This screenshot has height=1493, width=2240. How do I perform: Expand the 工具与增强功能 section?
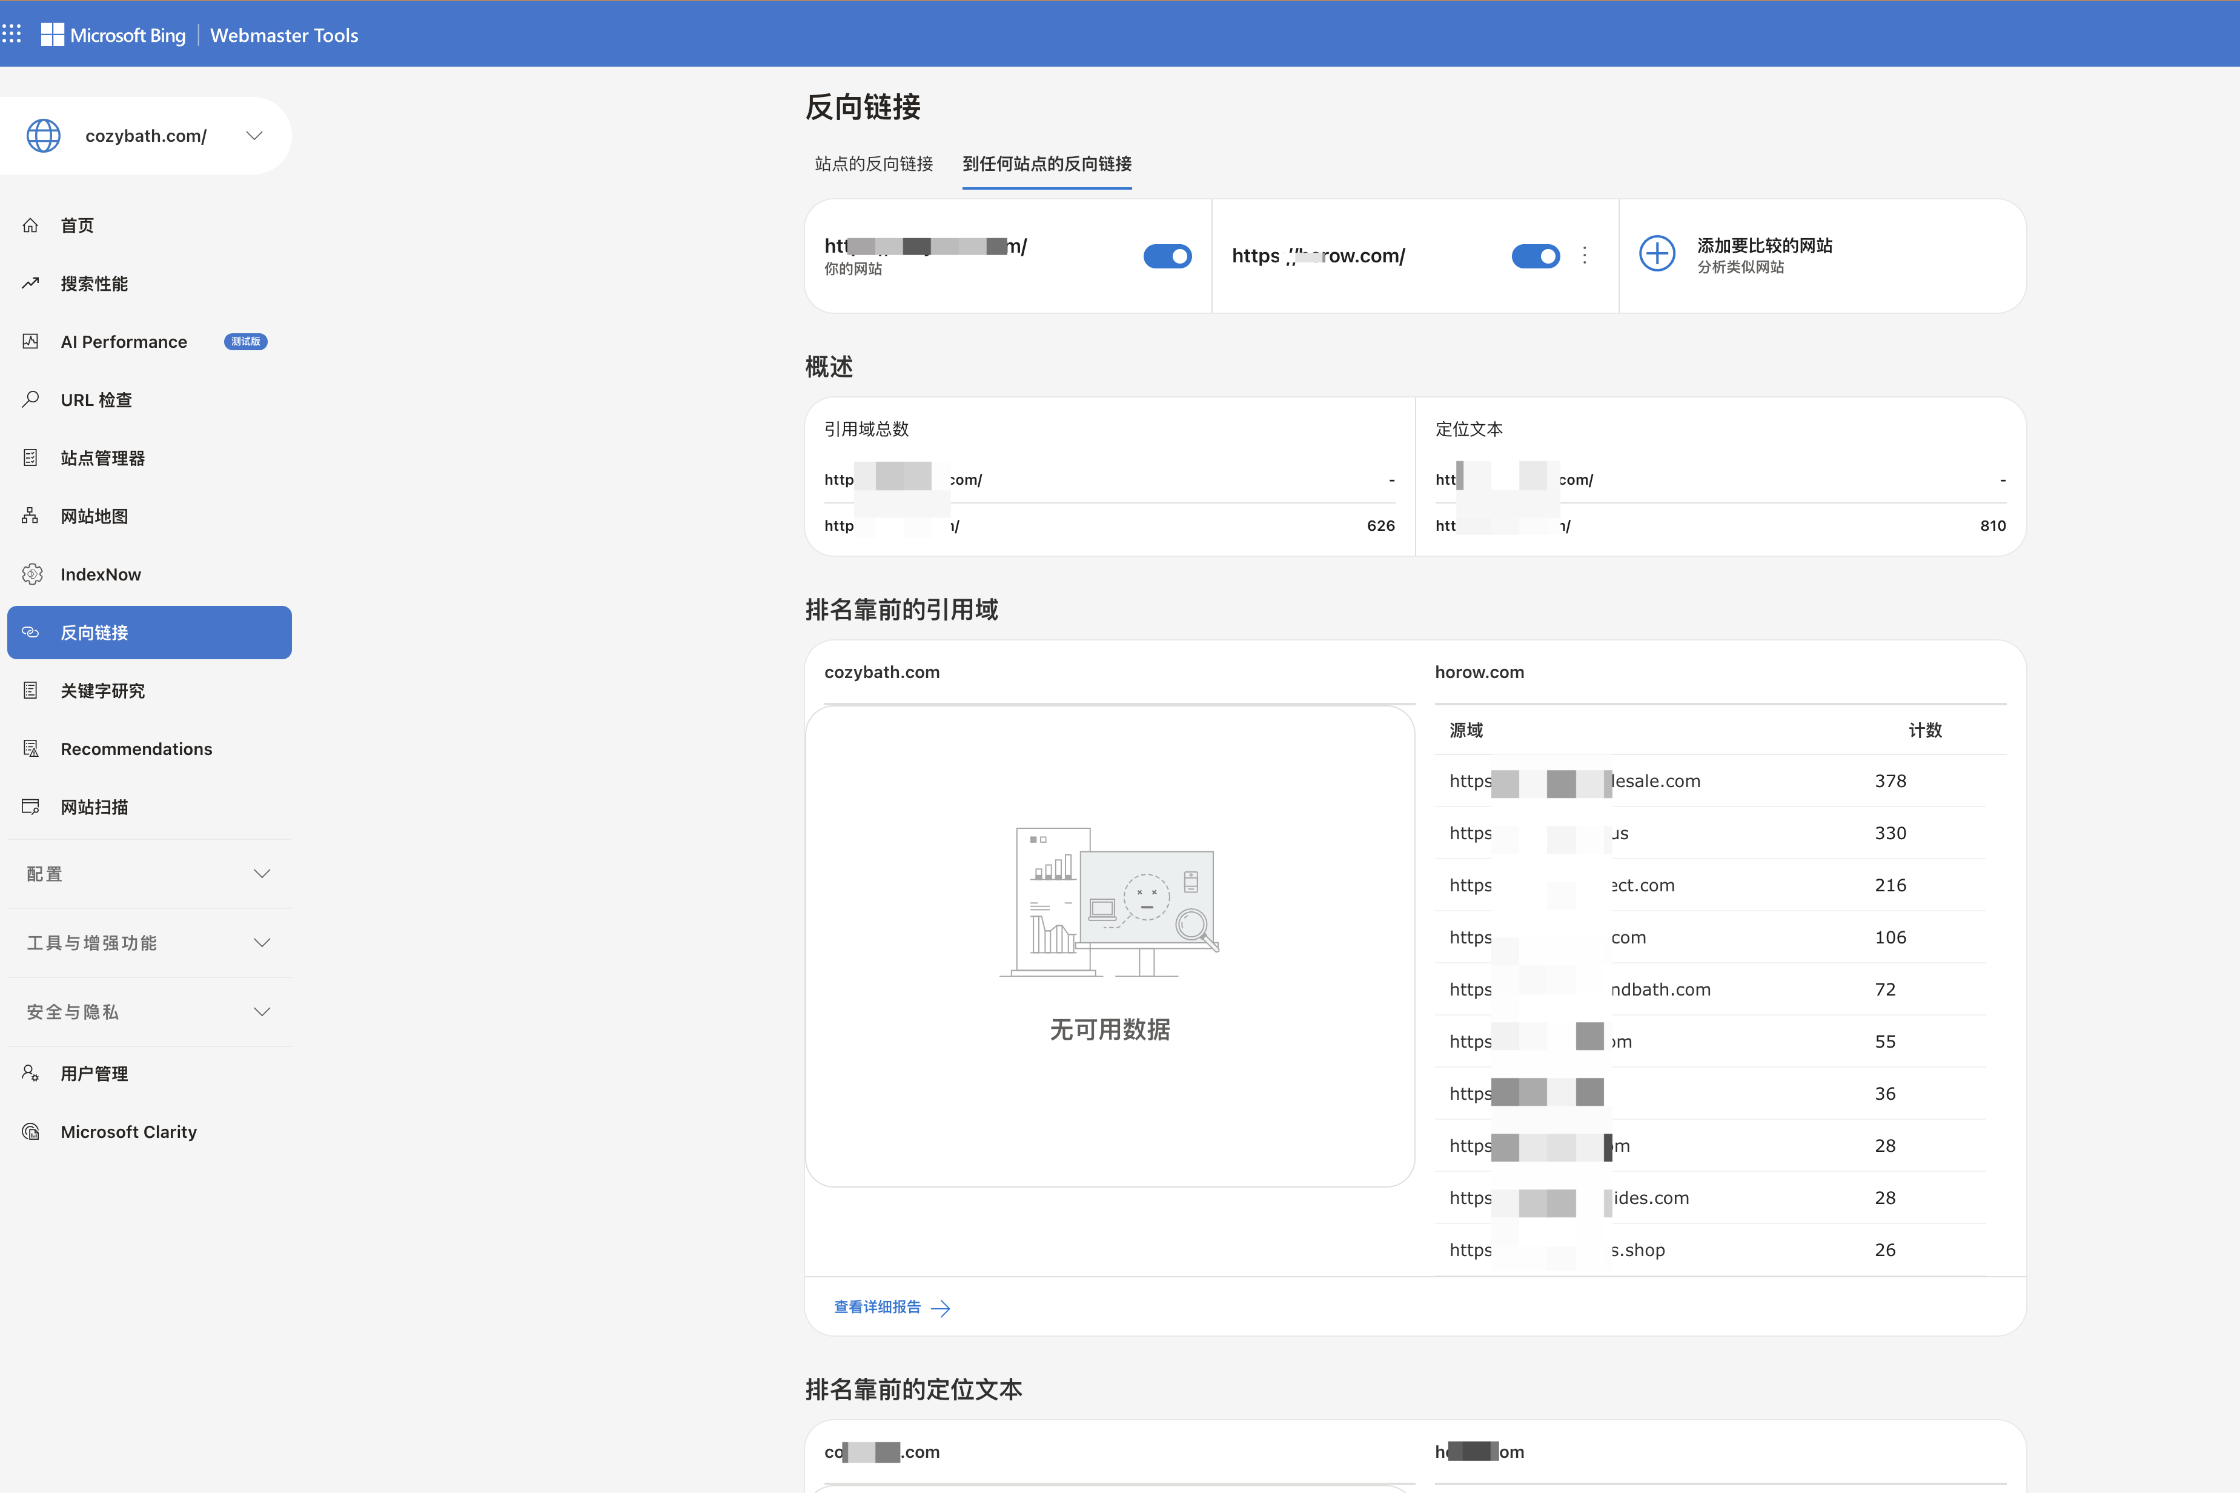[150, 942]
